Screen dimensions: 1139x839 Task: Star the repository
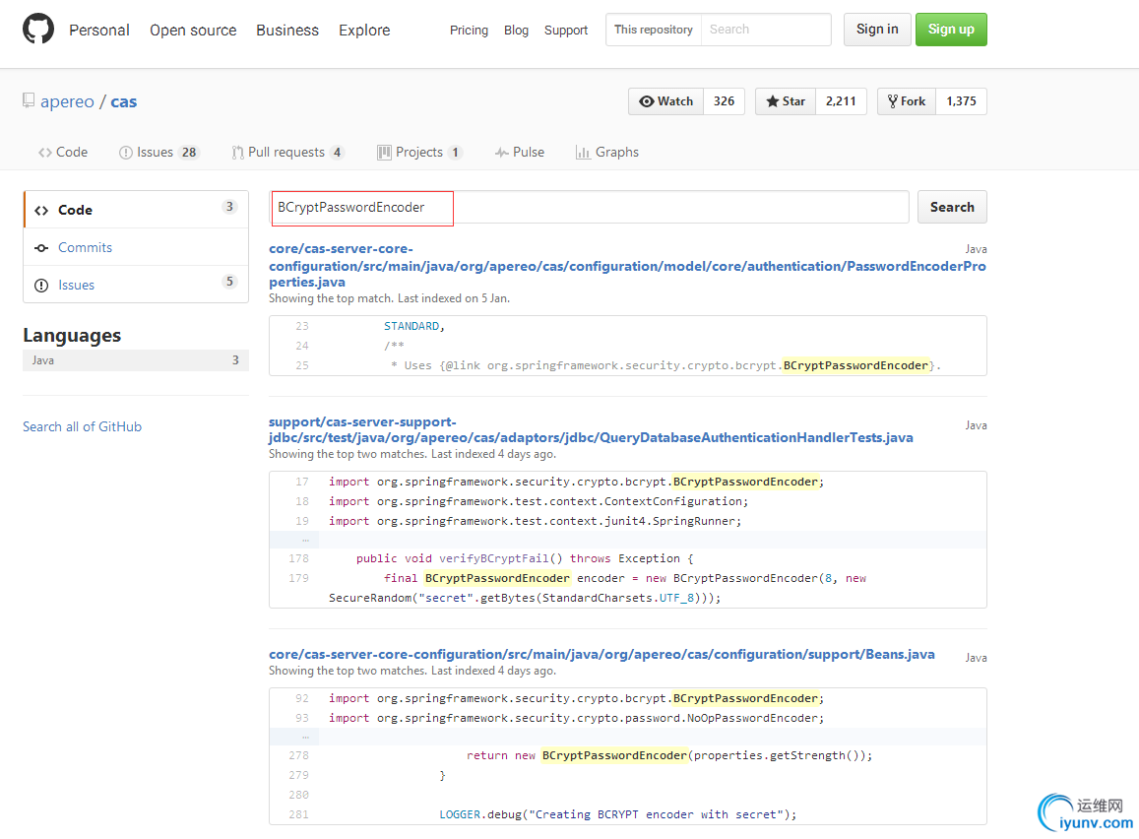pyautogui.click(x=786, y=101)
